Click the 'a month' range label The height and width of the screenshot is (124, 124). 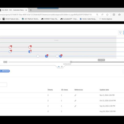[101, 60]
